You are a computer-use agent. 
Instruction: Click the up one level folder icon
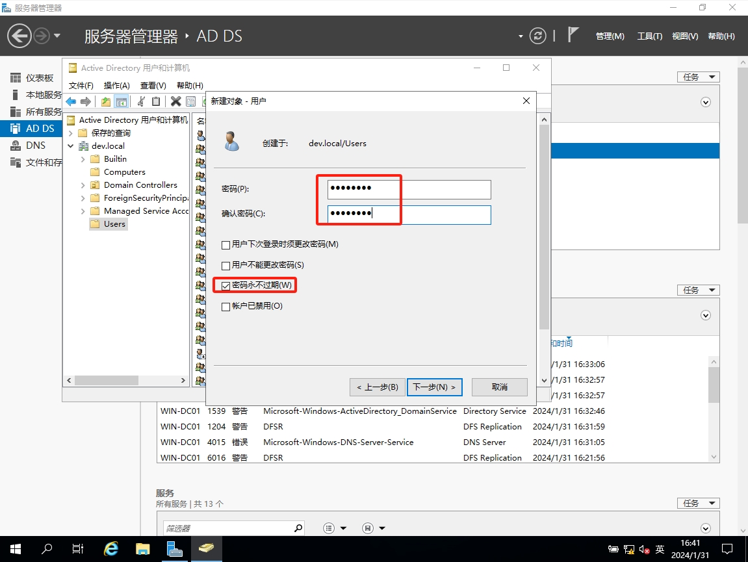click(x=105, y=101)
